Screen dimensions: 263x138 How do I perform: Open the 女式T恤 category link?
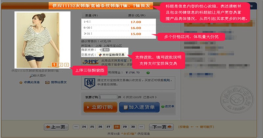(x=129, y=134)
